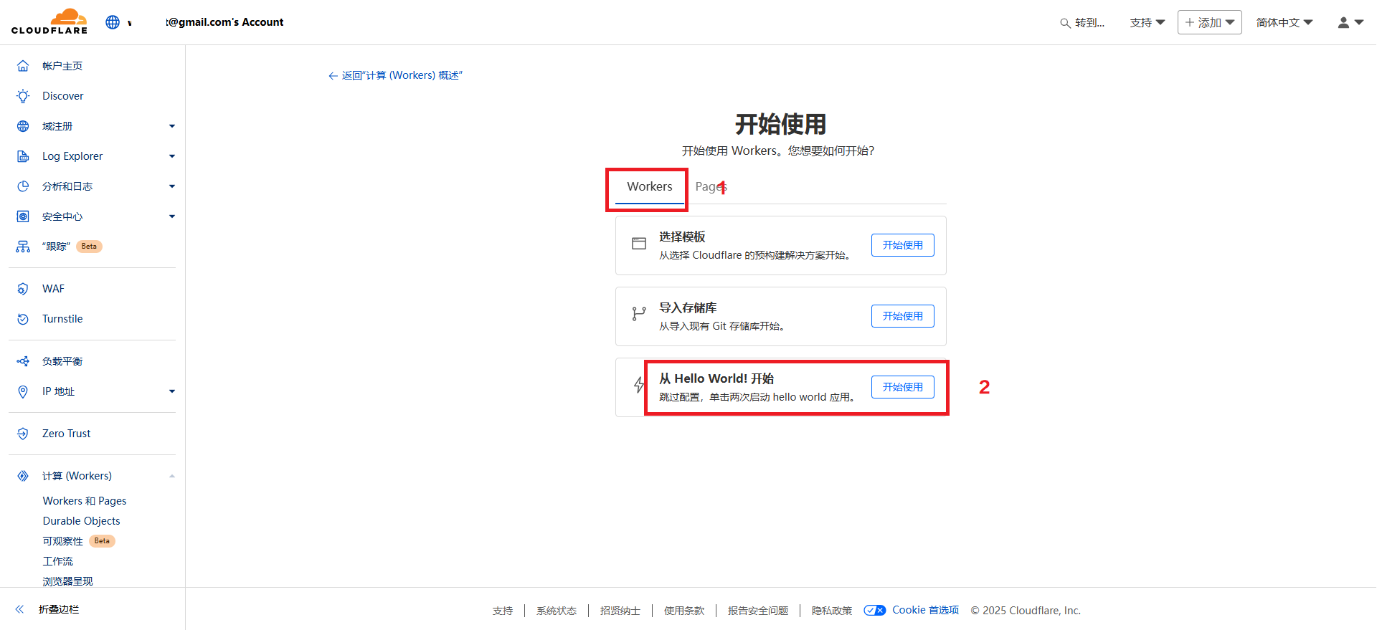Open the account home icon in sidebar
This screenshot has width=1377, height=630.
coord(23,66)
